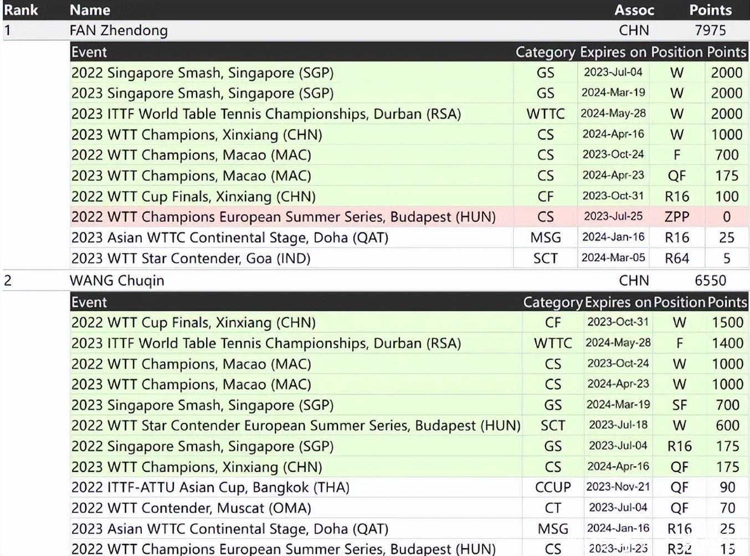Select the WANG Chuqin player row
This screenshot has height=556, width=750.
pyautogui.click(x=117, y=281)
